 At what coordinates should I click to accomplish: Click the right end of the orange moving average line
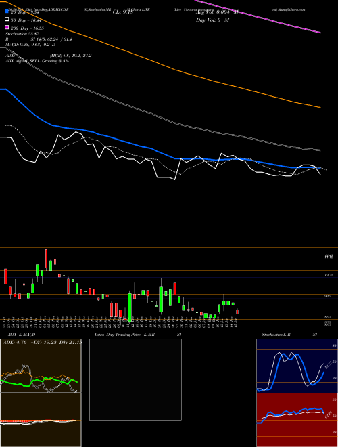320,107
